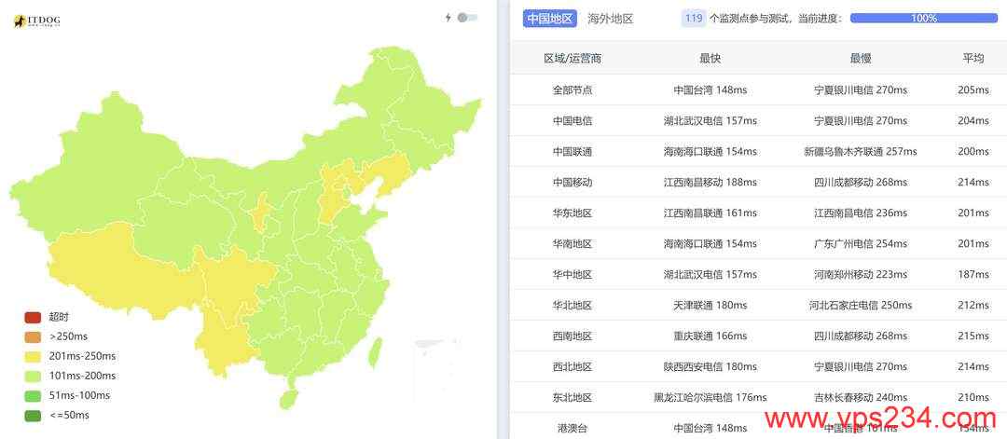Toggle the yellow 201ms-250ms legend swatch

[33, 356]
